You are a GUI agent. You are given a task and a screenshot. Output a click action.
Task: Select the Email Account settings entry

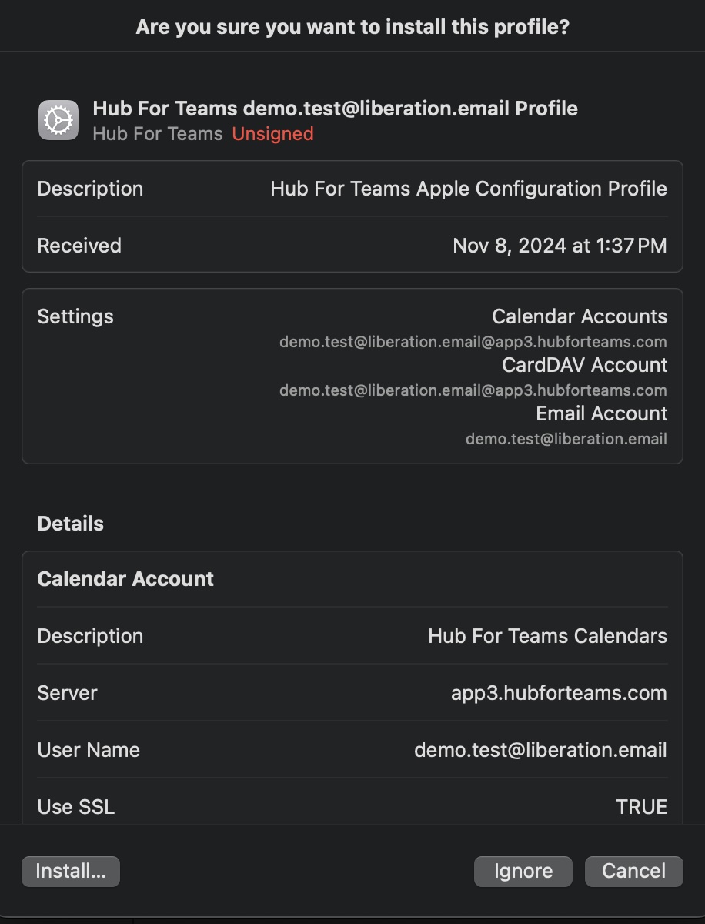coord(602,413)
